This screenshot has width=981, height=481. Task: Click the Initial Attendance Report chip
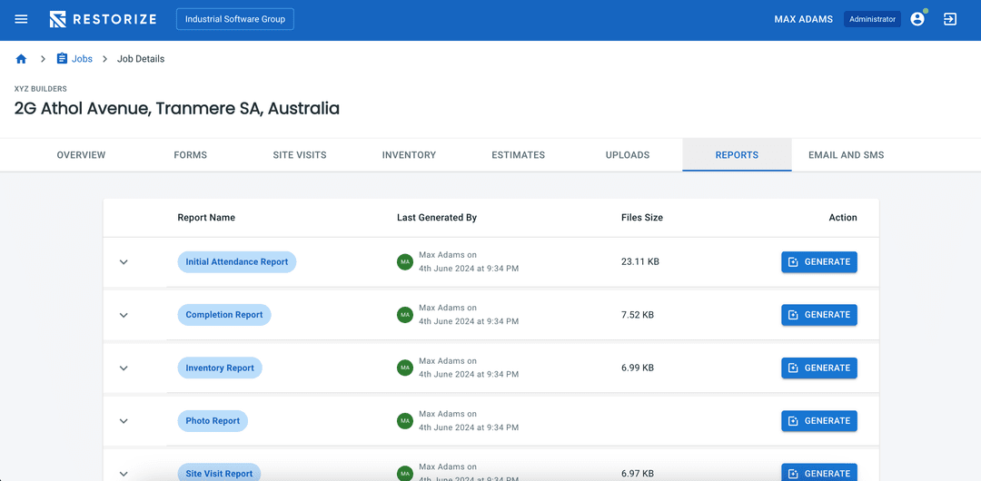pyautogui.click(x=236, y=262)
